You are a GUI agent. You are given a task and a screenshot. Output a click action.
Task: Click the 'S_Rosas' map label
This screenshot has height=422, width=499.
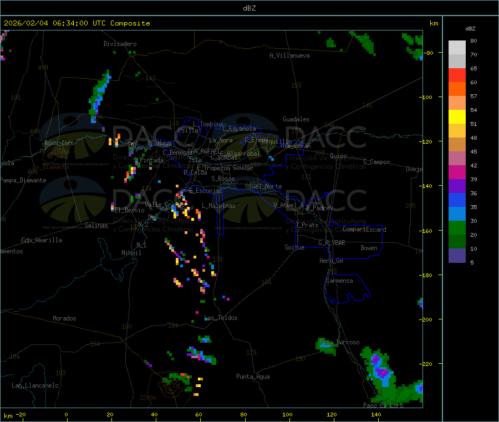pyautogui.click(x=223, y=179)
